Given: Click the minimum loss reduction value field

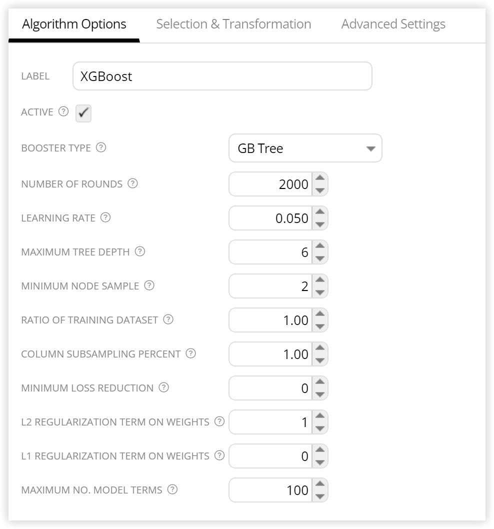Looking at the screenshot, I should click(x=270, y=388).
